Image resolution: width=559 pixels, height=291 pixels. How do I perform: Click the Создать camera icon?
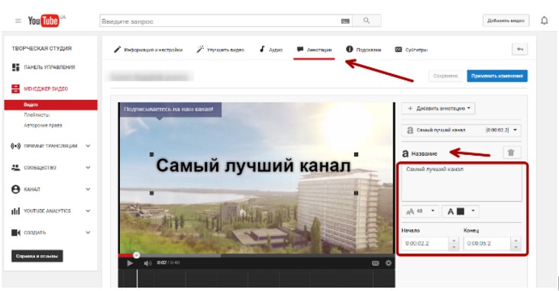click(16, 232)
